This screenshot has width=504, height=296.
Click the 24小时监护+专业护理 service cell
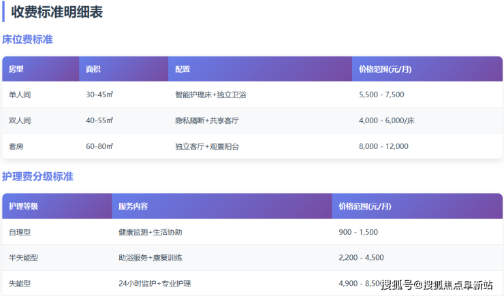pos(155,283)
